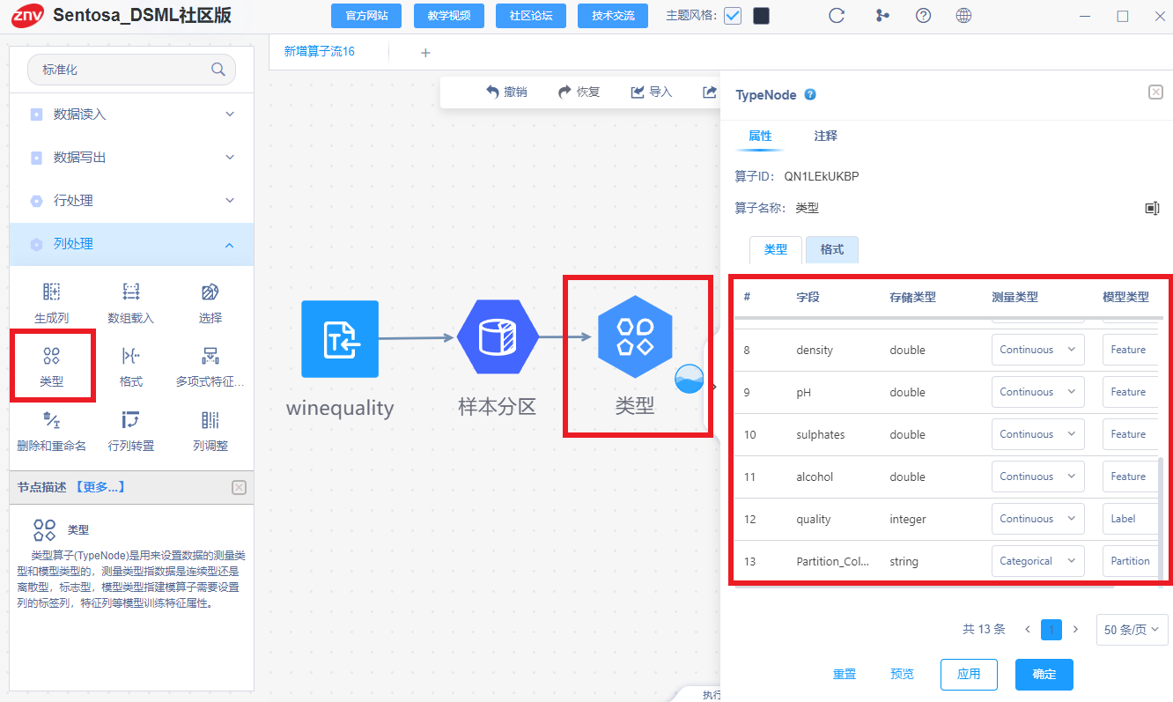
Task: Click the search magnifier icon
Action: pyautogui.click(x=218, y=70)
